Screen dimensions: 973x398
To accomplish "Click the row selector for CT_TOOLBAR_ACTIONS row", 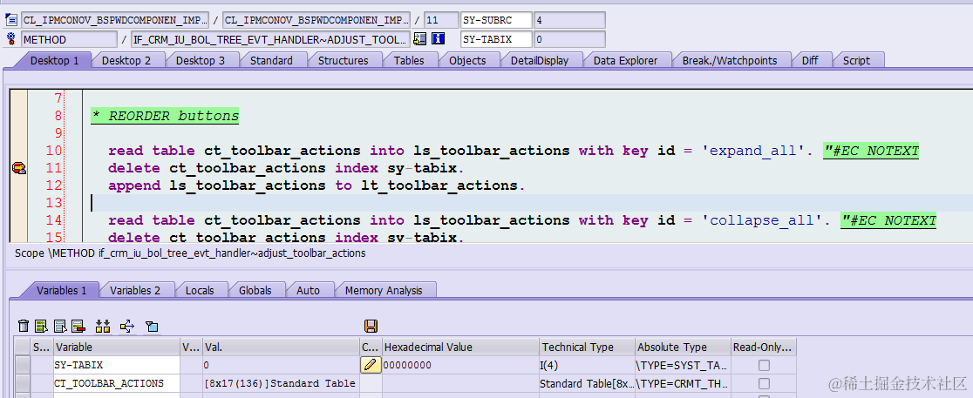I will click(x=23, y=384).
